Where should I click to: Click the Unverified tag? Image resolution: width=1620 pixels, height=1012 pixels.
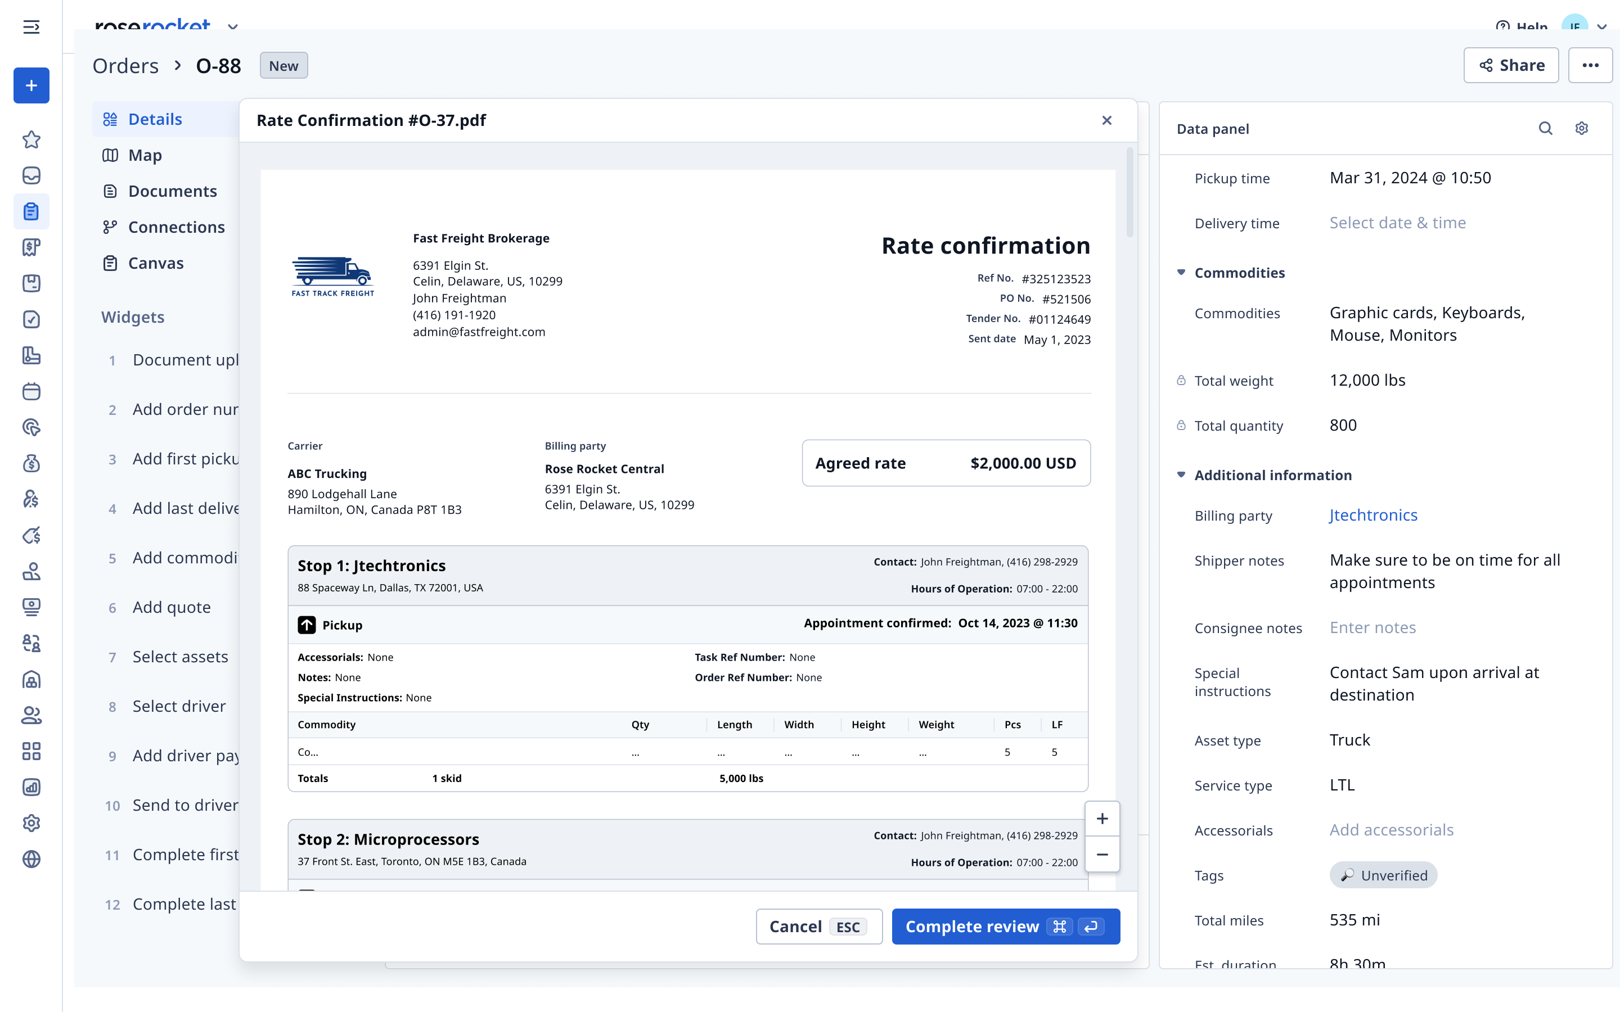point(1383,875)
